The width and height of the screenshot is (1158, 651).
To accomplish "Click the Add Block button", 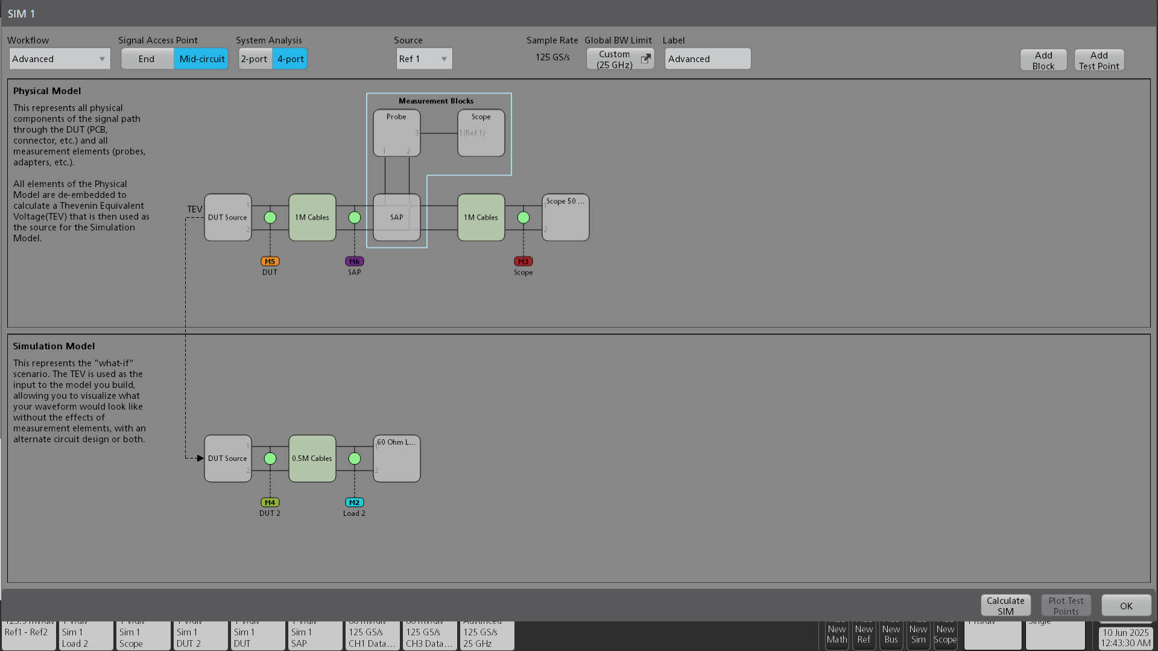I will click(1043, 60).
